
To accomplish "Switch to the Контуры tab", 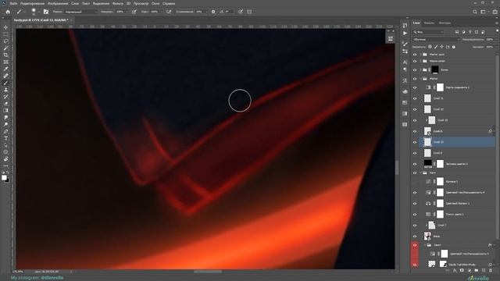I will [445, 23].
